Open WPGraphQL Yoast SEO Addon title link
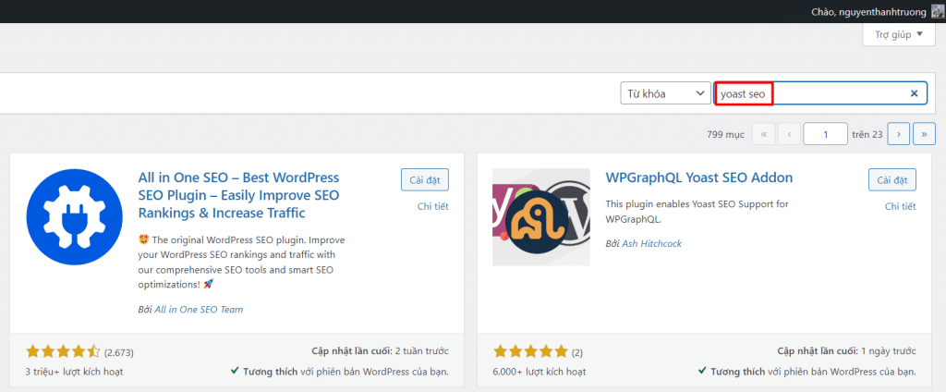The image size is (946, 392). click(698, 178)
